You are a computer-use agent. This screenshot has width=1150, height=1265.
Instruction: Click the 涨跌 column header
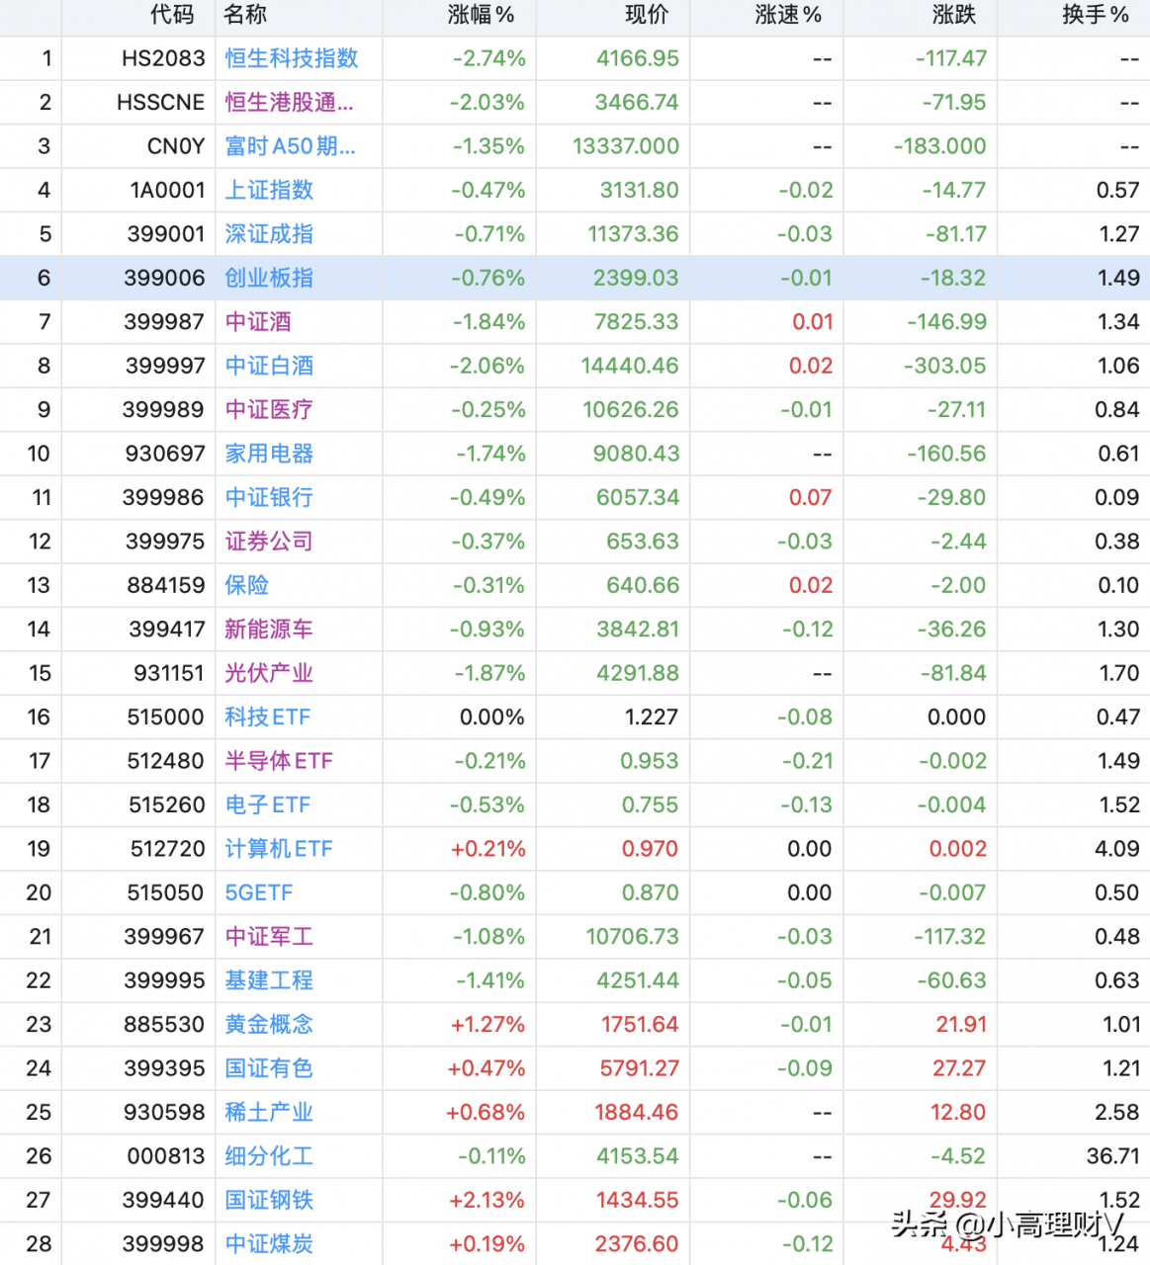(952, 16)
